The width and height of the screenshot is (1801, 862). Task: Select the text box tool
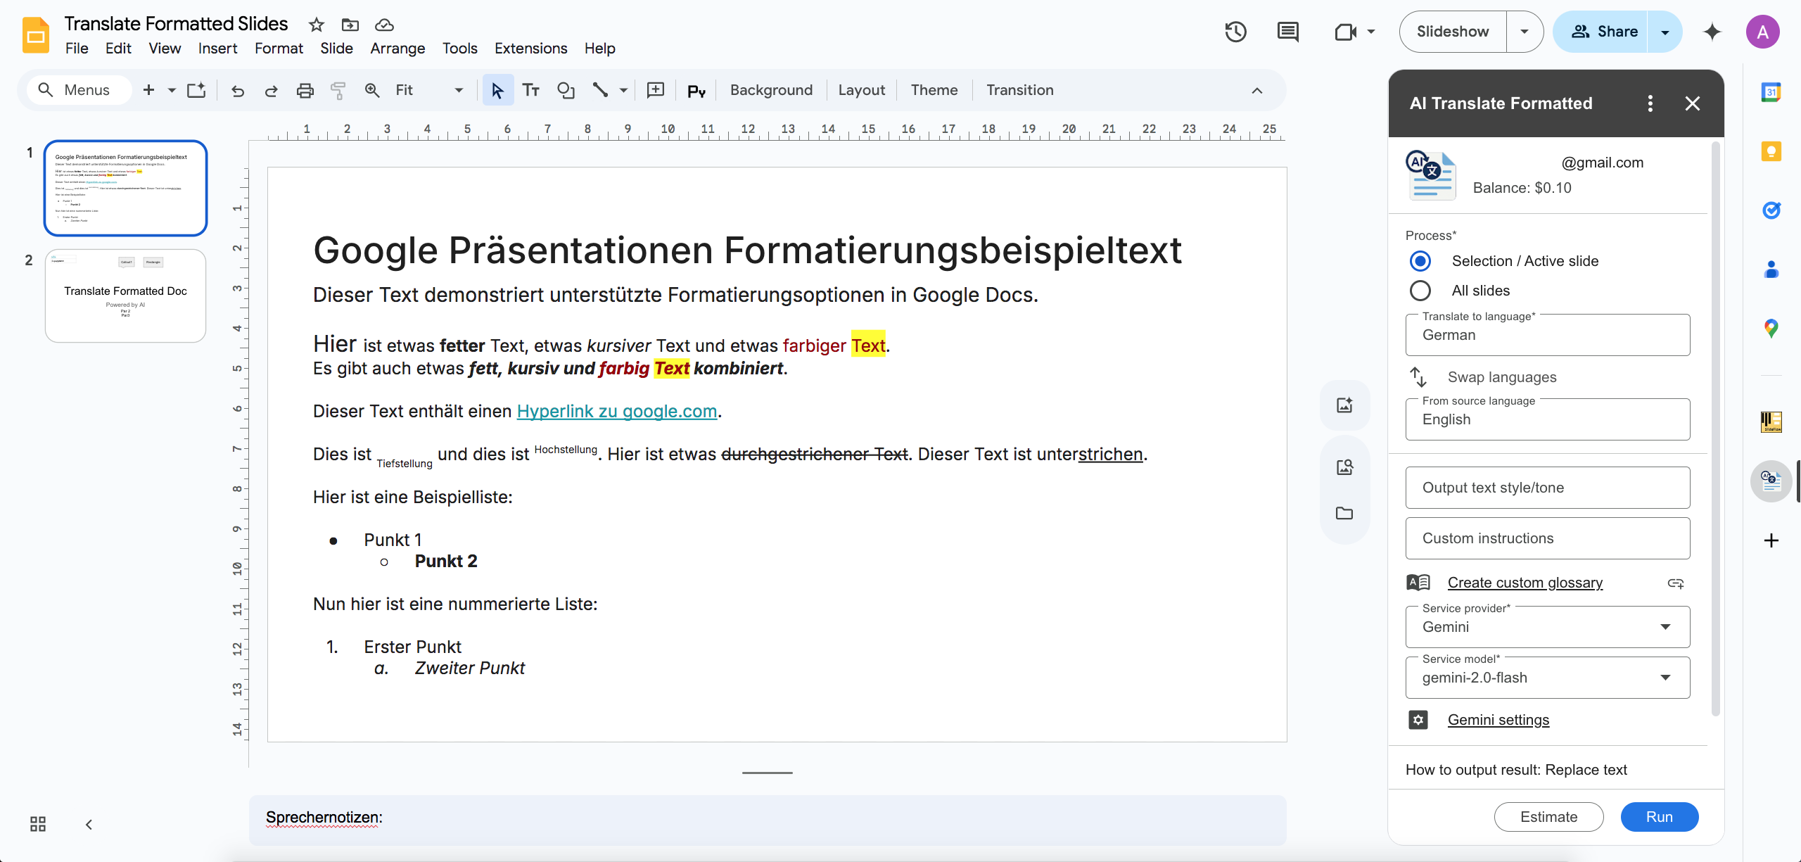click(531, 90)
